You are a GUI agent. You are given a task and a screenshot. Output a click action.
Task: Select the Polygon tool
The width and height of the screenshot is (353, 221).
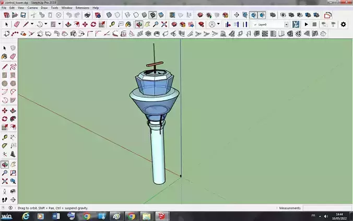13,84
